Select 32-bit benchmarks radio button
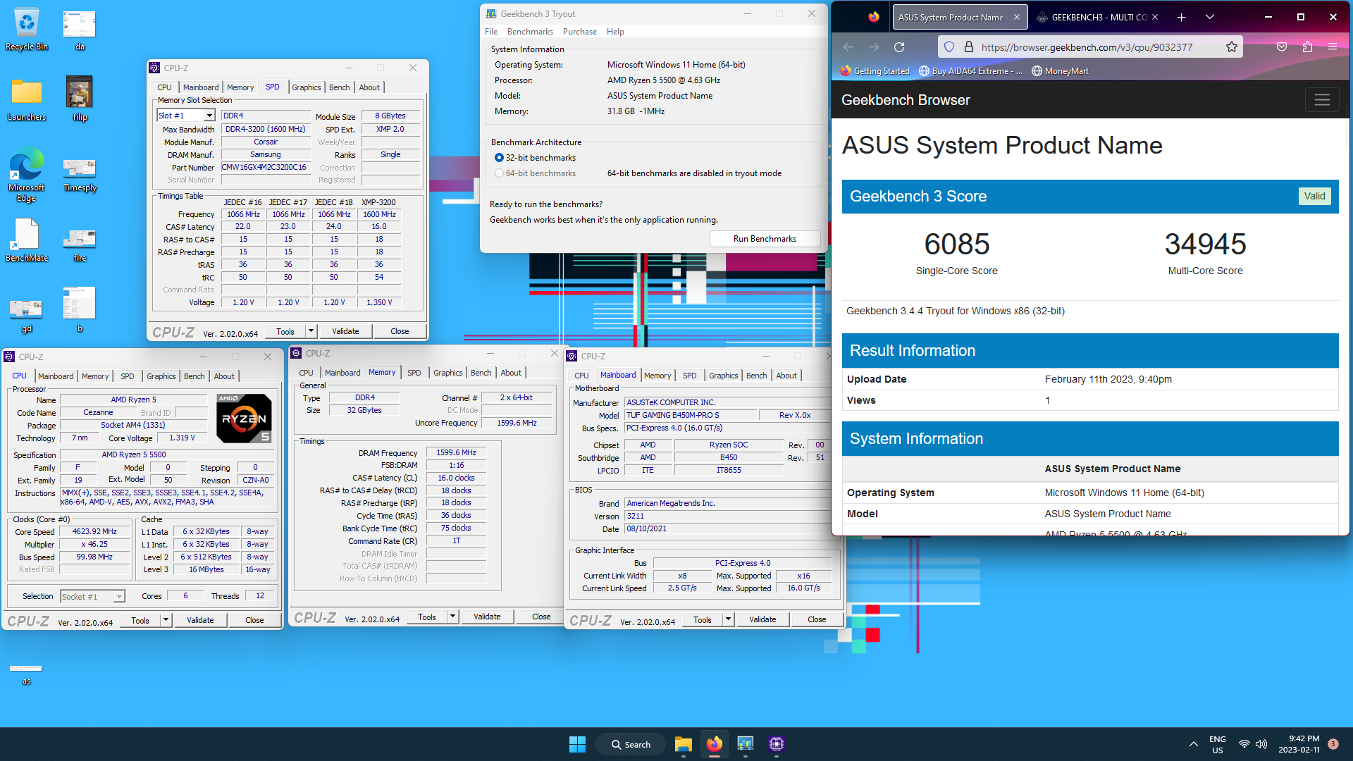The height and width of the screenshot is (761, 1353). tap(499, 158)
